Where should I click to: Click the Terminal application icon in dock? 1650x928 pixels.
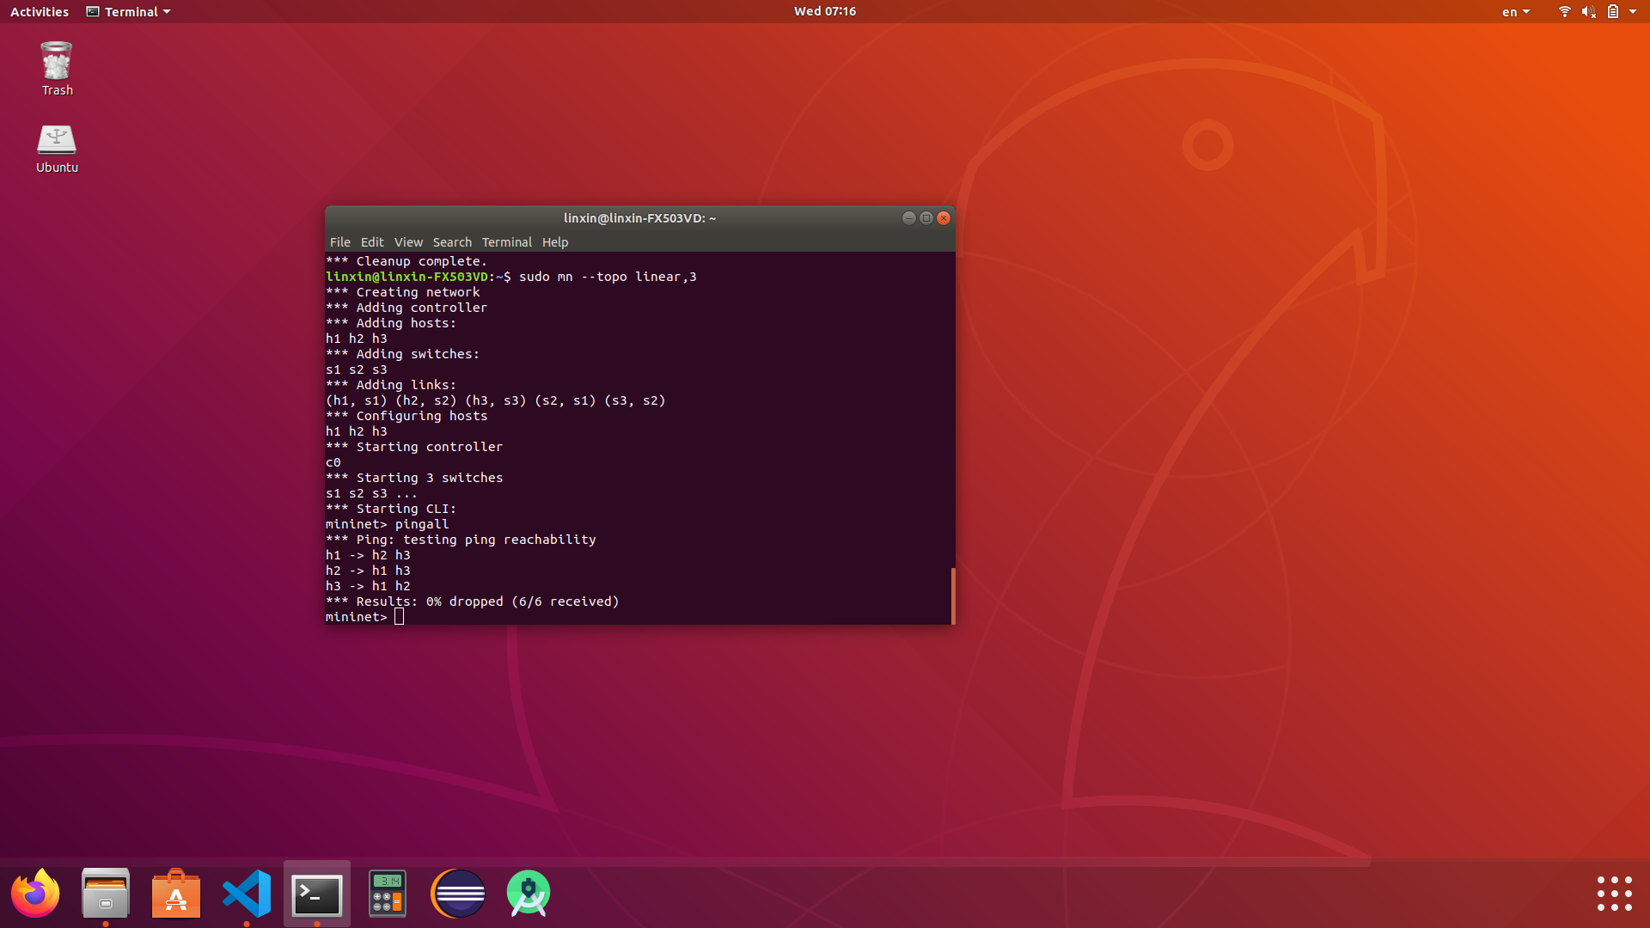pyautogui.click(x=316, y=894)
